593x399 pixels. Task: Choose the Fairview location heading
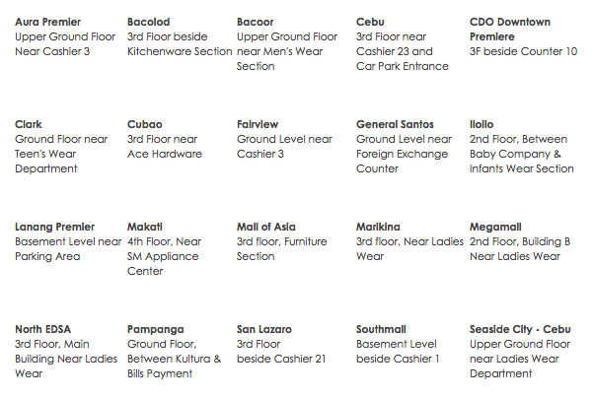click(x=258, y=124)
